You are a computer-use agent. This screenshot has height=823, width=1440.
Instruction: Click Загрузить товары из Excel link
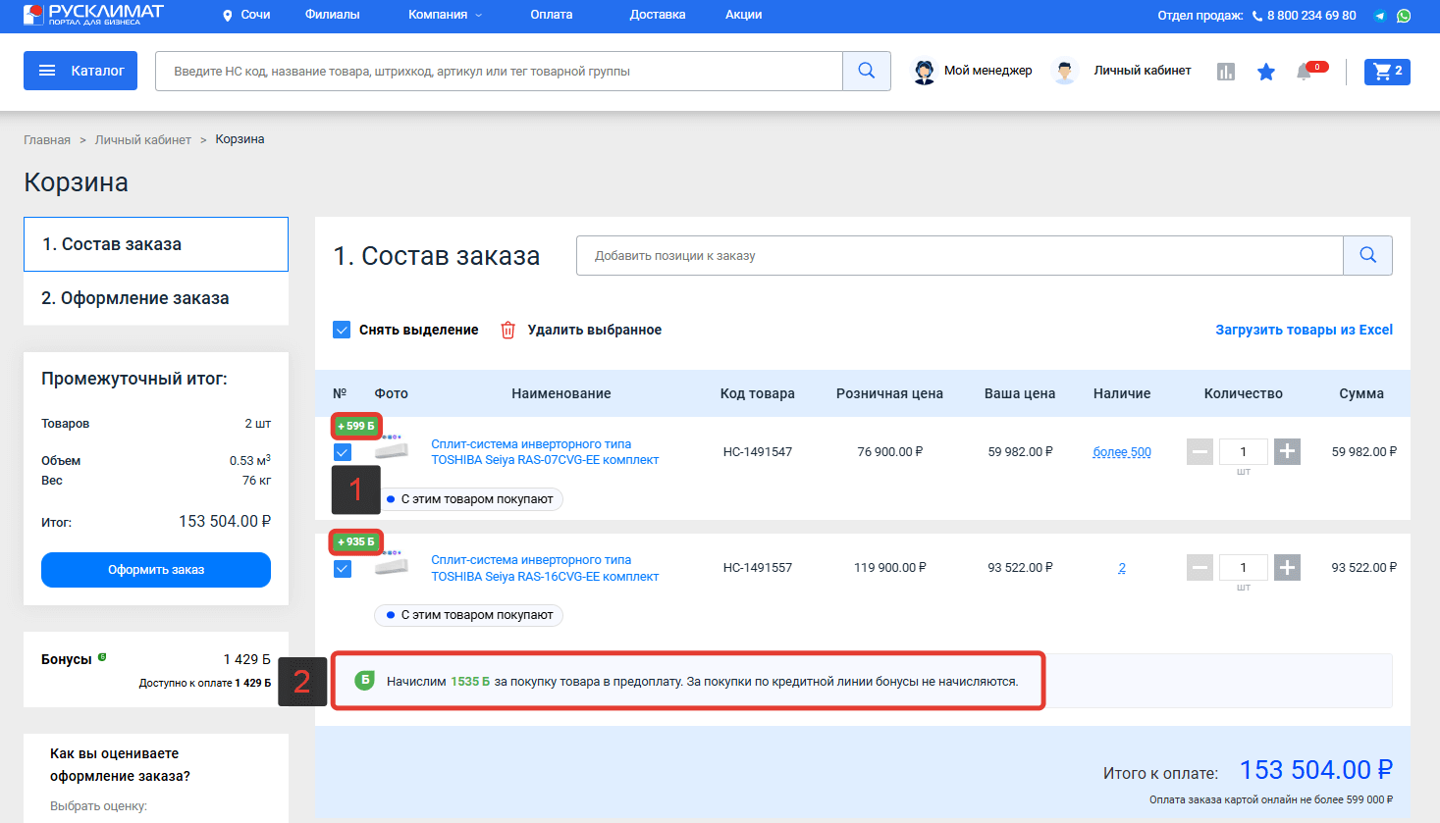click(1304, 330)
